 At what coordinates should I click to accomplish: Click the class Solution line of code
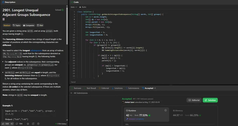pyautogui.click(x=85, y=11)
